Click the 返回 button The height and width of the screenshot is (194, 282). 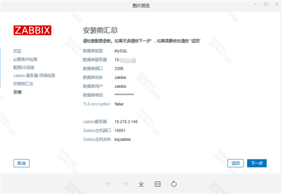tap(235, 163)
